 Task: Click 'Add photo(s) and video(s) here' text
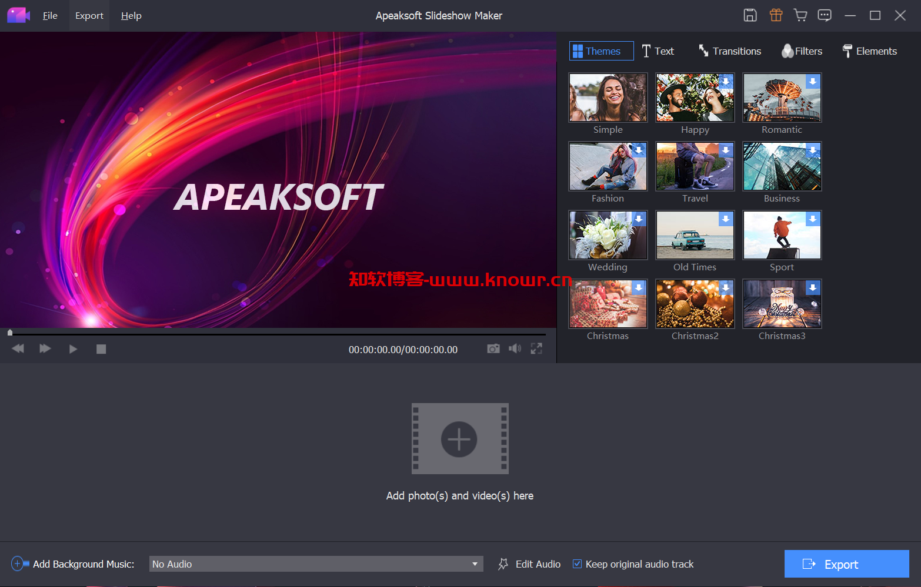pos(460,495)
